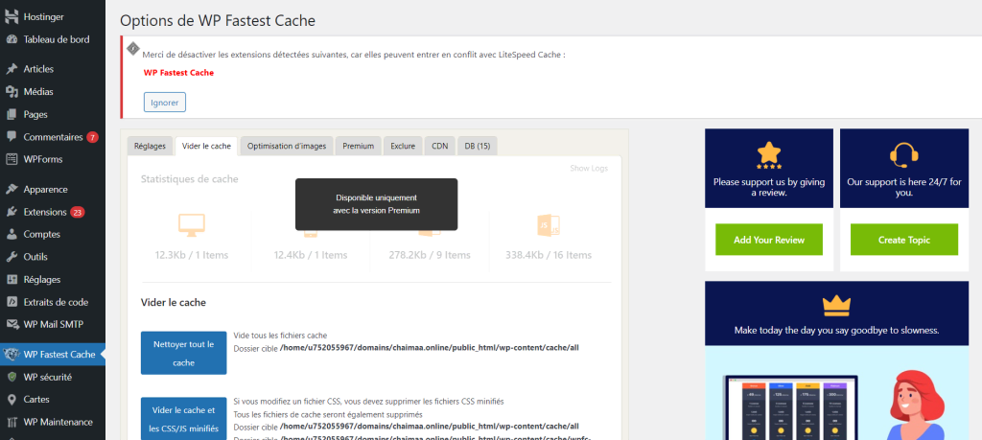Click Vider le cache et les CSS/JS minifiés
Image resolution: width=982 pixels, height=440 pixels.
[183, 419]
